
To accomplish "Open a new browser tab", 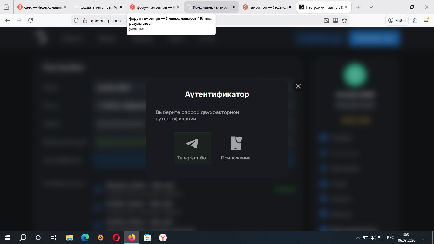I will pos(358,7).
